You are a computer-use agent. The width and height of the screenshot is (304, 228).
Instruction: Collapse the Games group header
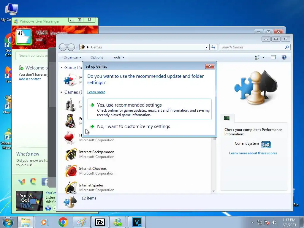61,92
